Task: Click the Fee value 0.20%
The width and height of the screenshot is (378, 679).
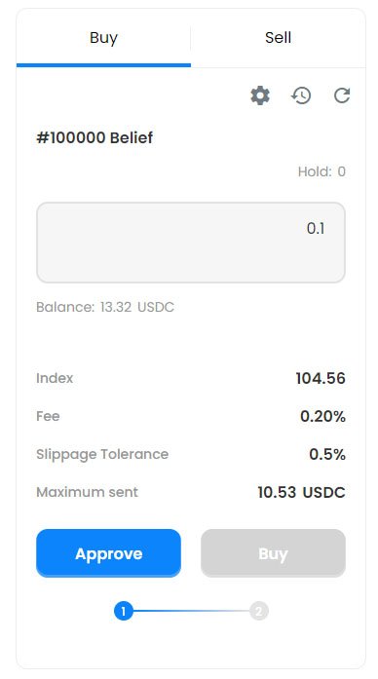Action: [x=322, y=417]
